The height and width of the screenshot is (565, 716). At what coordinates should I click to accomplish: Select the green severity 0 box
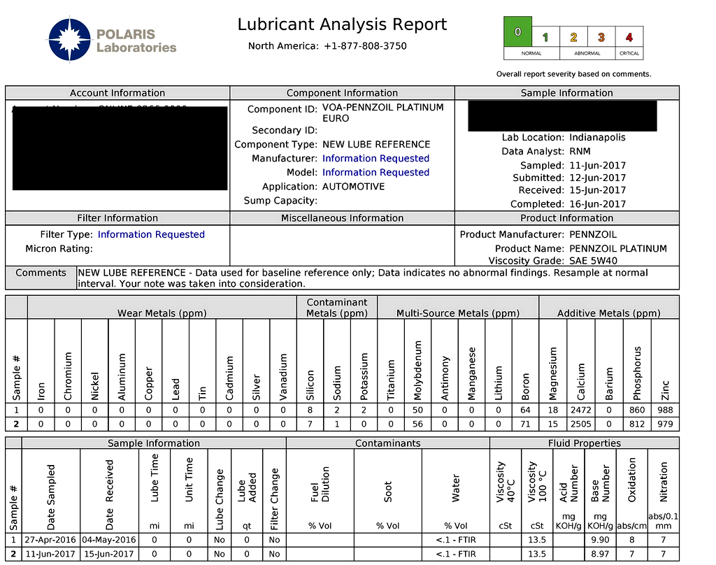pyautogui.click(x=518, y=31)
